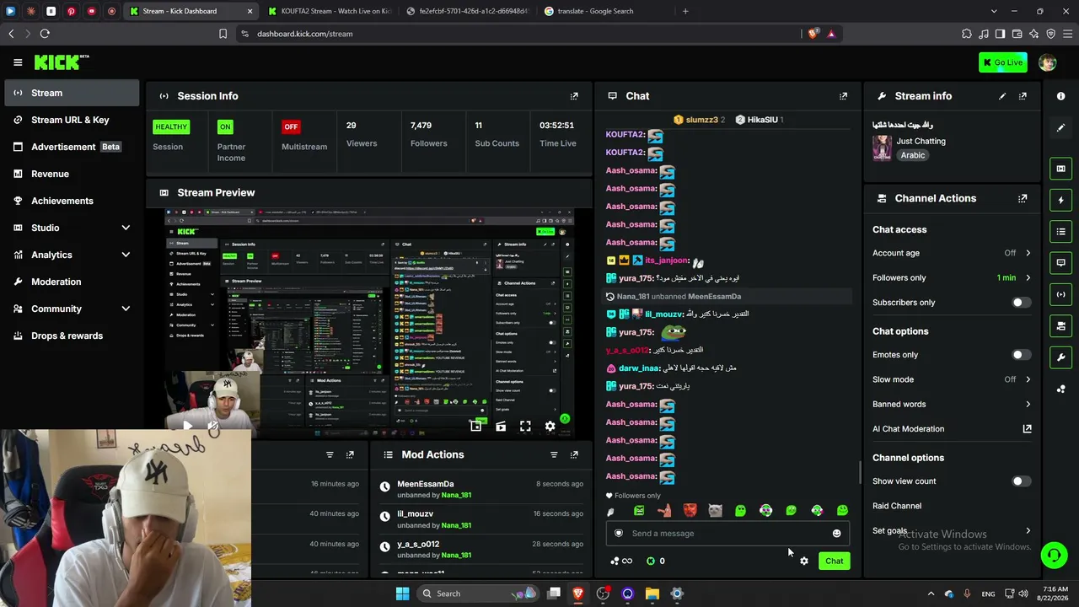Toggle the list widget icon in right sidebar

click(x=1061, y=232)
